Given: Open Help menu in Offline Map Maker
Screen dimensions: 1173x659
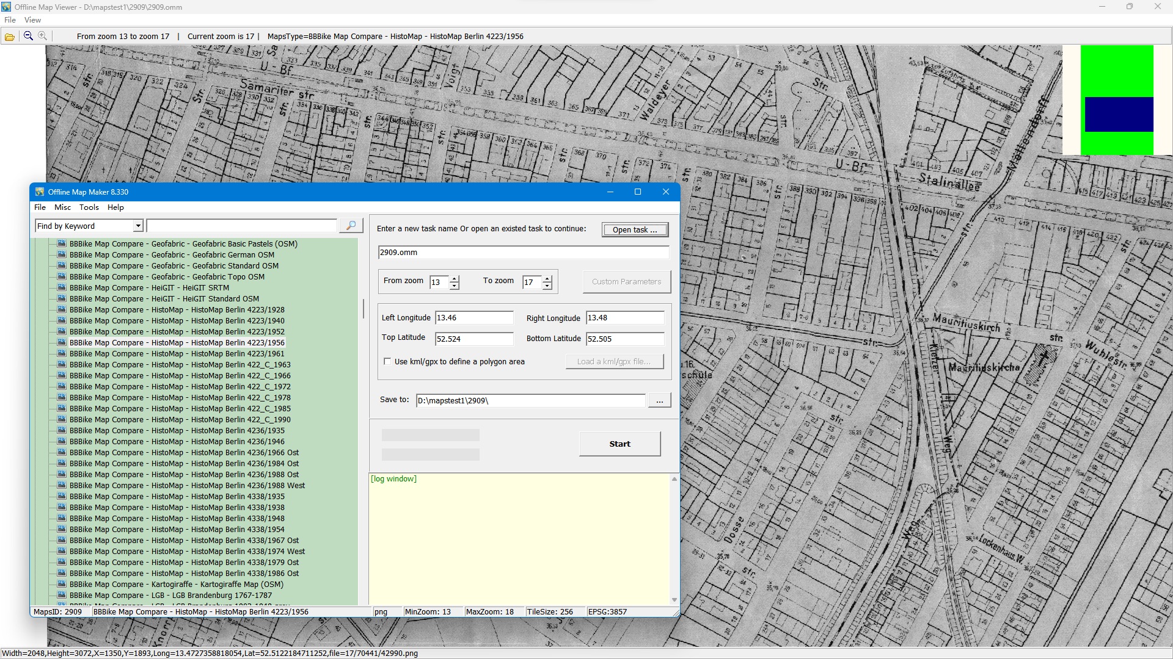Looking at the screenshot, I should click(115, 207).
